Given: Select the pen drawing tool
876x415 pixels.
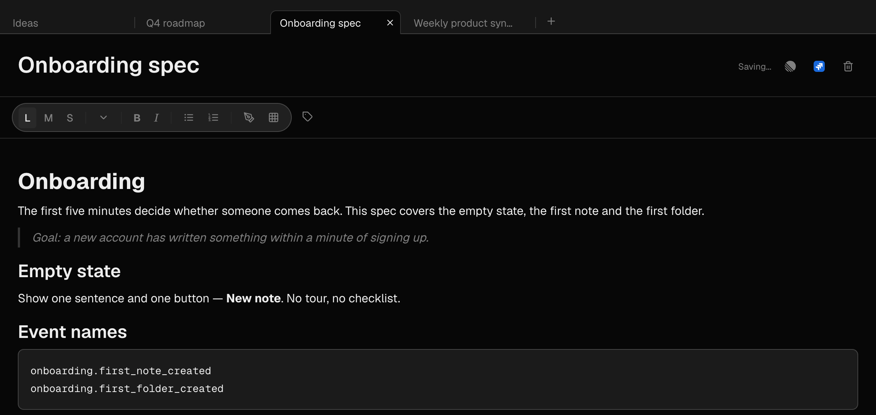Looking at the screenshot, I should [249, 117].
